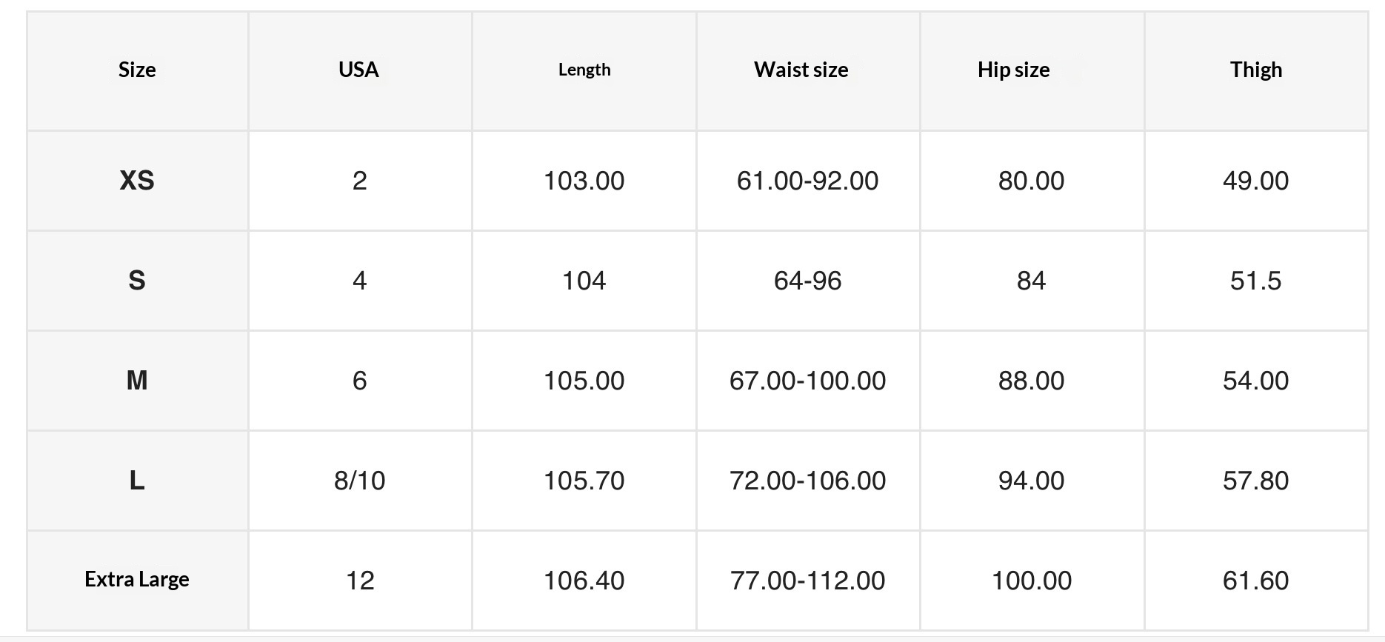Screen dimensions: 1385x642
Task: Click the 105.70 length value
Action: tap(584, 481)
